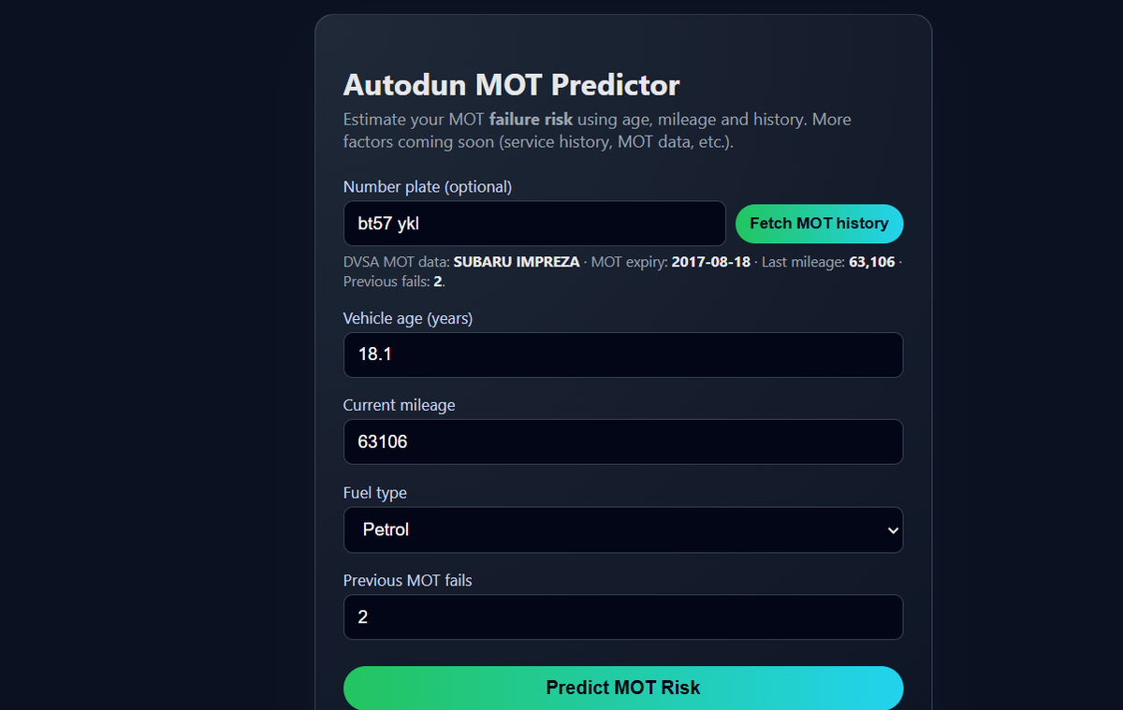Image resolution: width=1123 pixels, height=710 pixels.
Task: Click the number plate input showing bt57 ykl
Action: (534, 224)
